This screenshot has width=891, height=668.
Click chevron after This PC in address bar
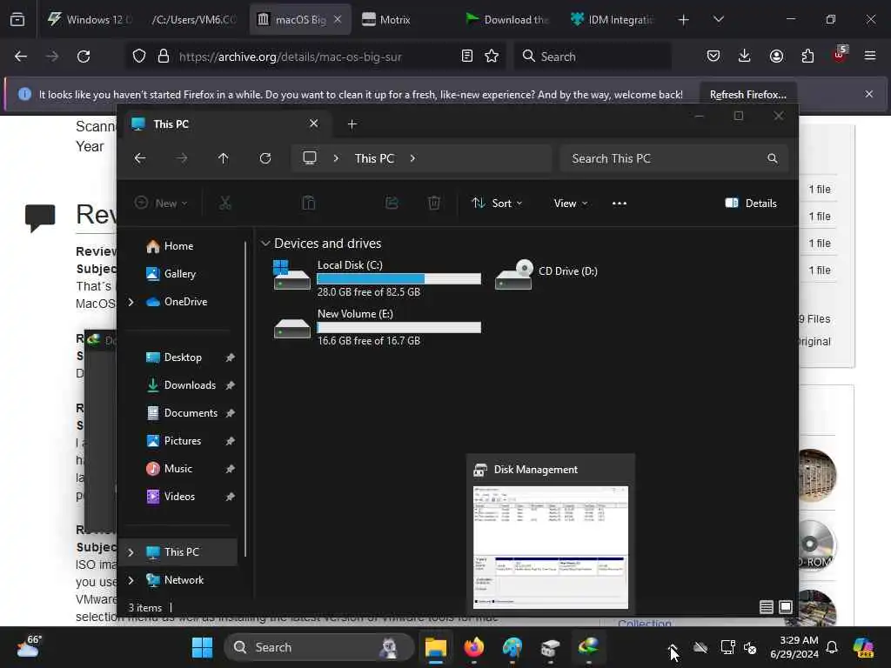[412, 158]
